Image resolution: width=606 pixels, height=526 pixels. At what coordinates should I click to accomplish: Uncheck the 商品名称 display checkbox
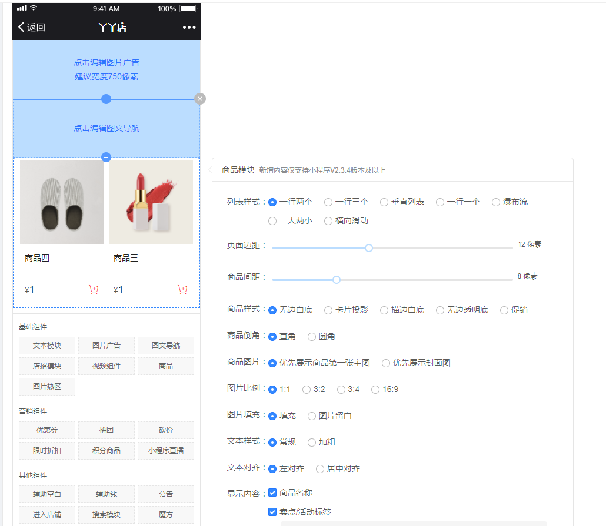(272, 493)
